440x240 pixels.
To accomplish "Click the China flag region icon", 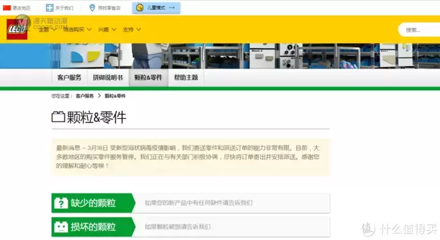I will (x=6, y=8).
